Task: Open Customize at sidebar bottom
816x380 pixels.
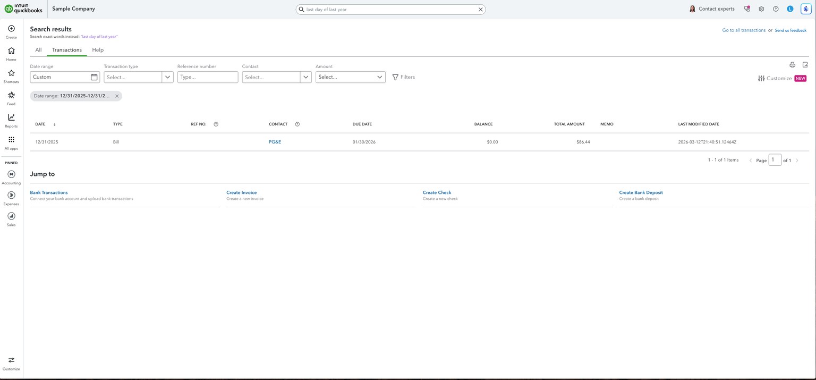Action: [11, 364]
